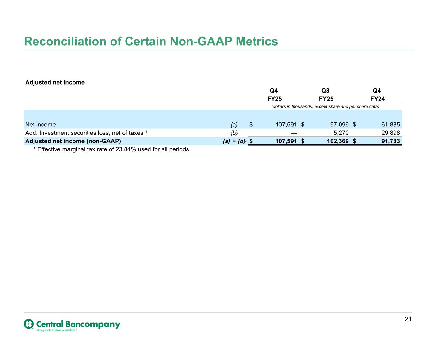The image size is (436, 337).
Task: Click the Q4 FY24 column header
Action: click(x=377, y=95)
